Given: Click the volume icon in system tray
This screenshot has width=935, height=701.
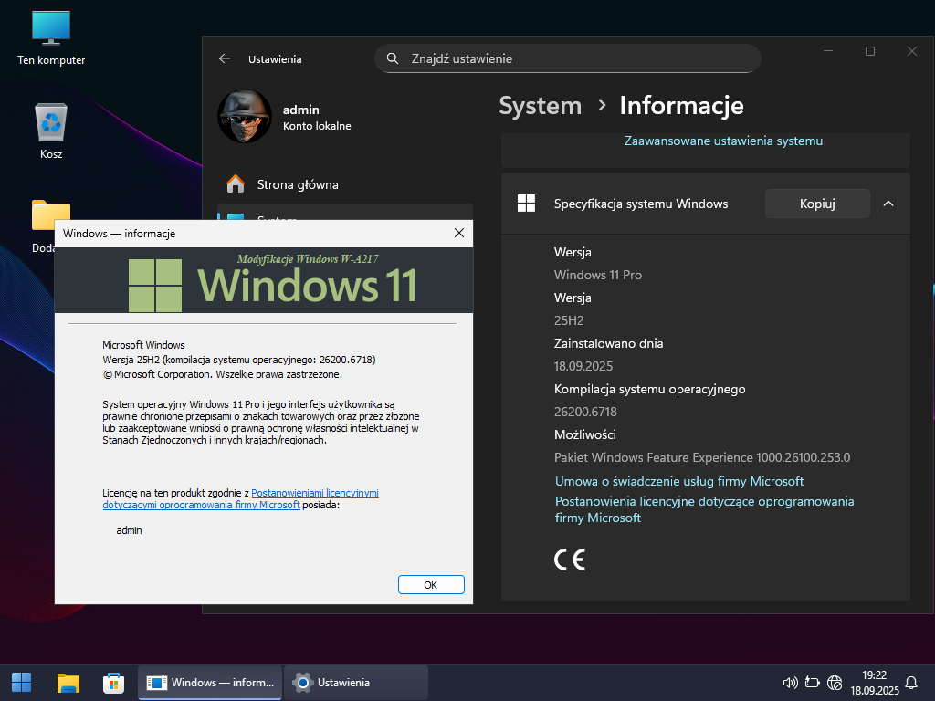Looking at the screenshot, I should click(x=791, y=682).
